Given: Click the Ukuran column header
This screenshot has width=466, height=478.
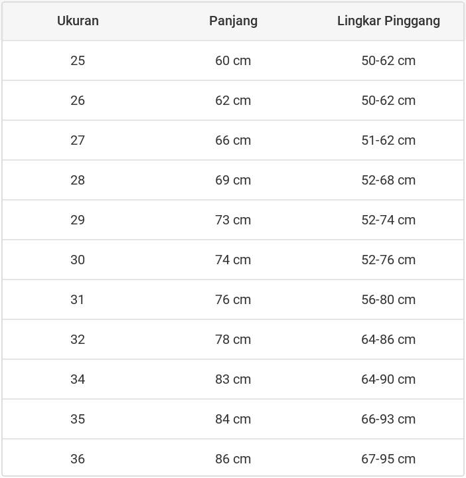Looking at the screenshot, I should click(78, 21).
